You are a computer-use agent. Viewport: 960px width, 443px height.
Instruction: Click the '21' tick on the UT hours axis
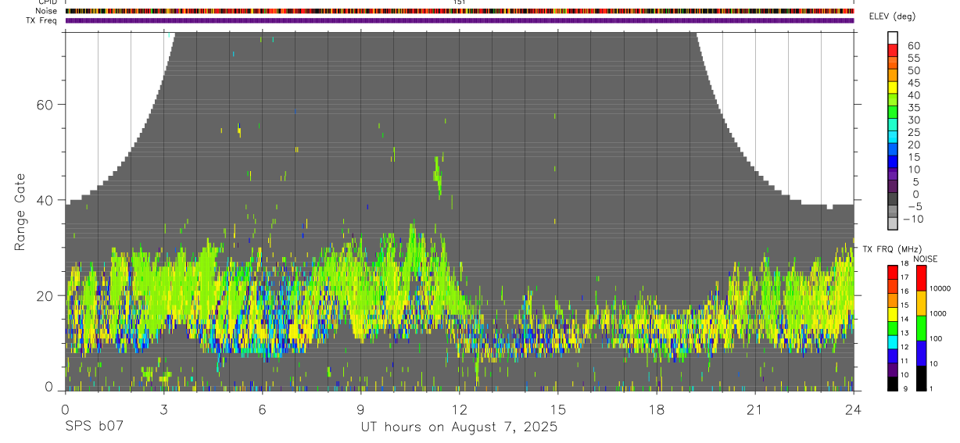click(x=754, y=409)
